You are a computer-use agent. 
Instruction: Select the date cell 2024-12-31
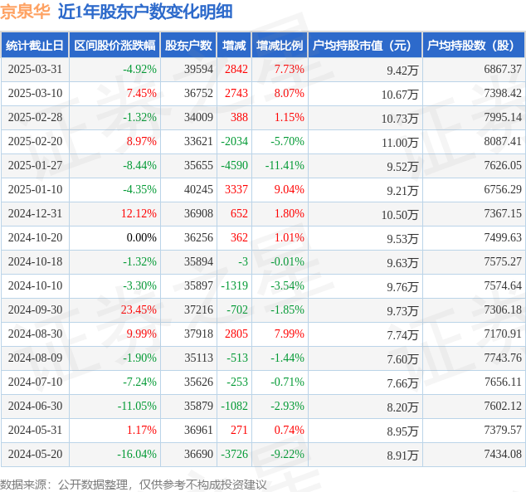(x=35, y=213)
